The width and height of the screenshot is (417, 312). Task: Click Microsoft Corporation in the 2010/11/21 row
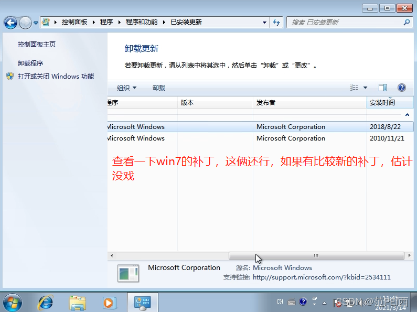[291, 138]
